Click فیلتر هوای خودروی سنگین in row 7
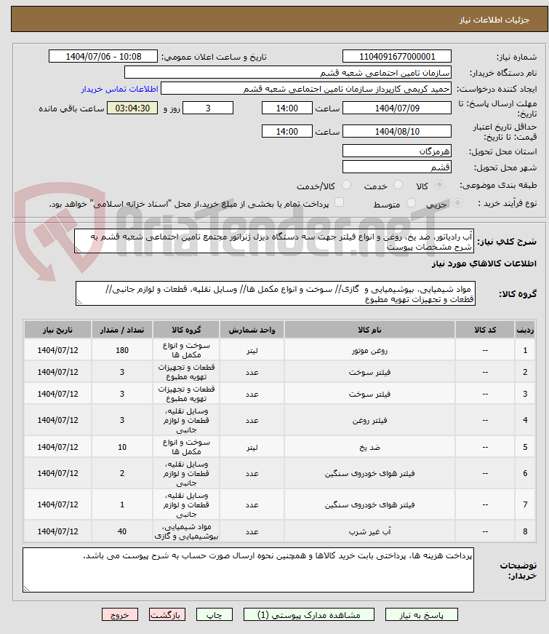 pos(369,505)
